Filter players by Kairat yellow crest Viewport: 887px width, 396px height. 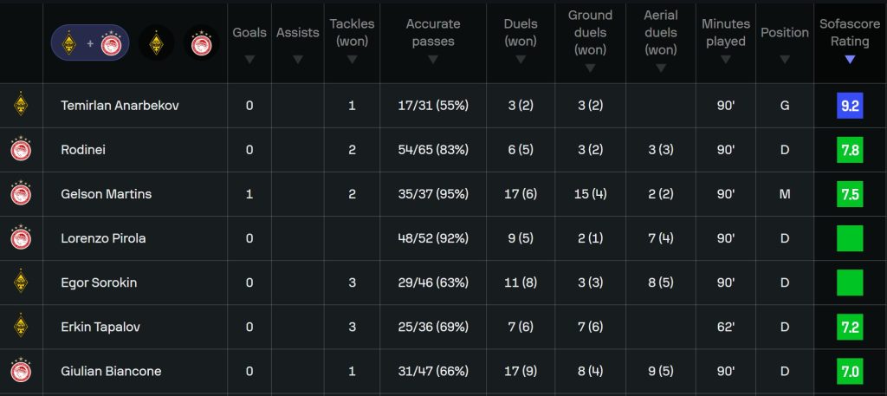156,42
